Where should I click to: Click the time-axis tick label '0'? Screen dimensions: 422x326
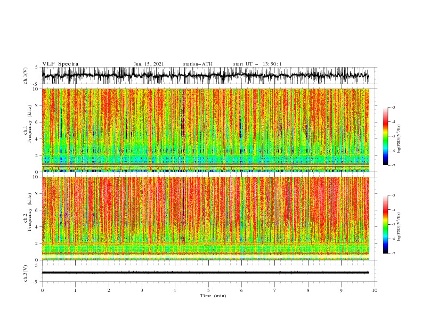[x=42, y=290]
